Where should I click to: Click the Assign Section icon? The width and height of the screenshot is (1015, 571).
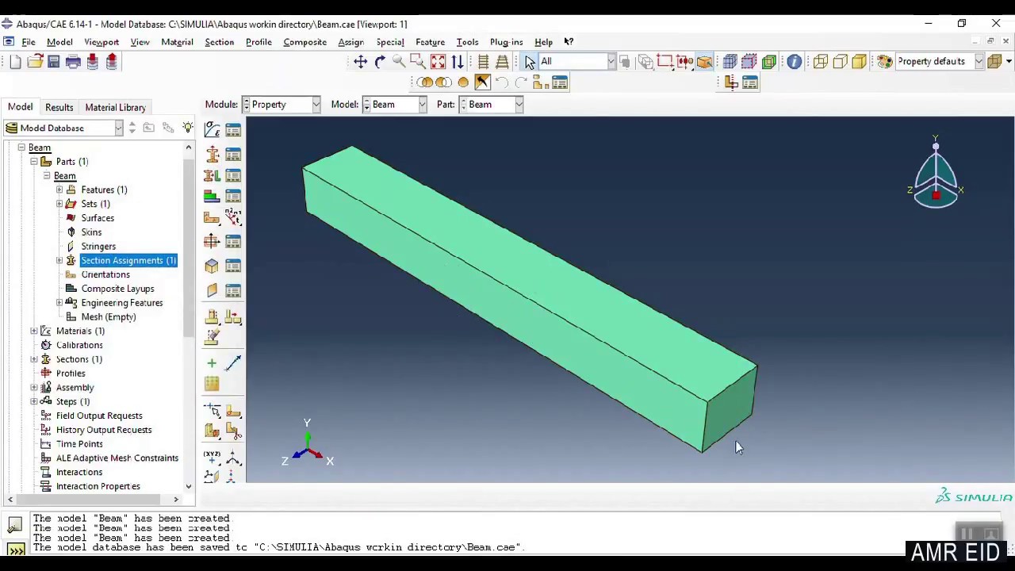tap(212, 175)
